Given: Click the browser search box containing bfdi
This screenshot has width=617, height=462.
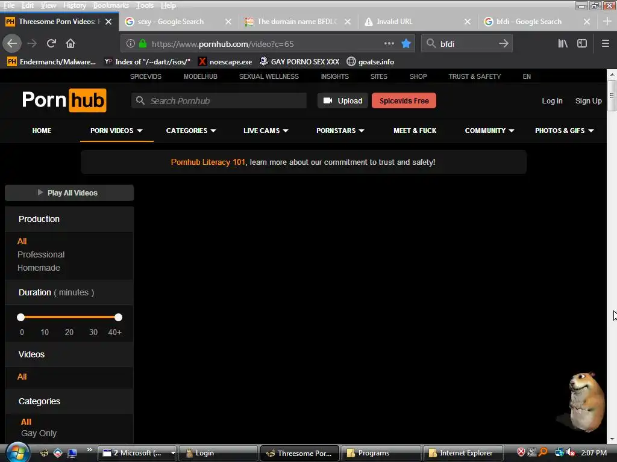Looking at the screenshot, I should point(466,43).
